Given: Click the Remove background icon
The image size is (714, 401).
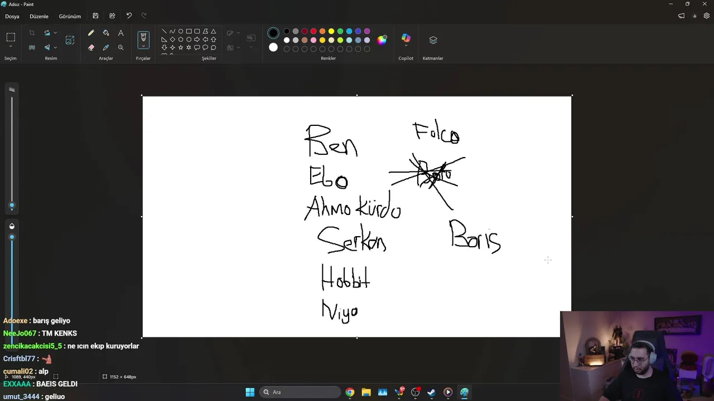Looking at the screenshot, I should click(x=32, y=47).
